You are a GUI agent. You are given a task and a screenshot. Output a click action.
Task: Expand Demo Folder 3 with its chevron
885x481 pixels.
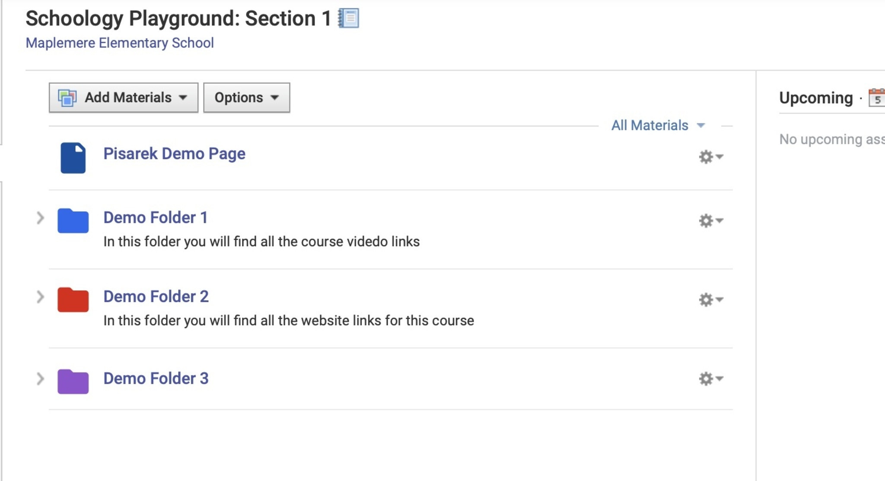click(40, 379)
